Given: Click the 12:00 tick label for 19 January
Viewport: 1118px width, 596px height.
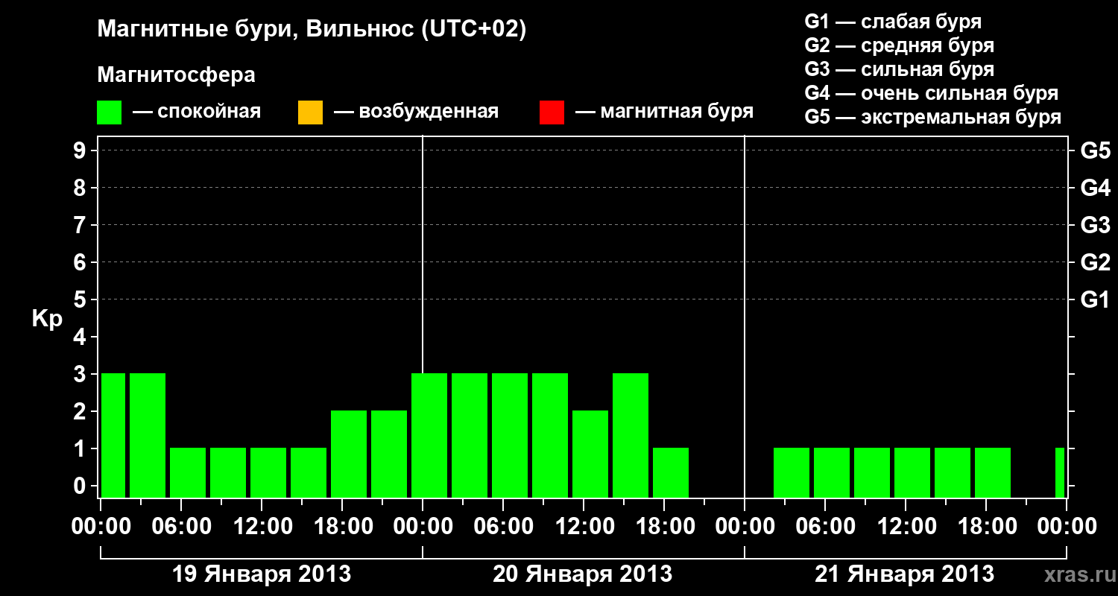Looking at the screenshot, I should (262, 526).
